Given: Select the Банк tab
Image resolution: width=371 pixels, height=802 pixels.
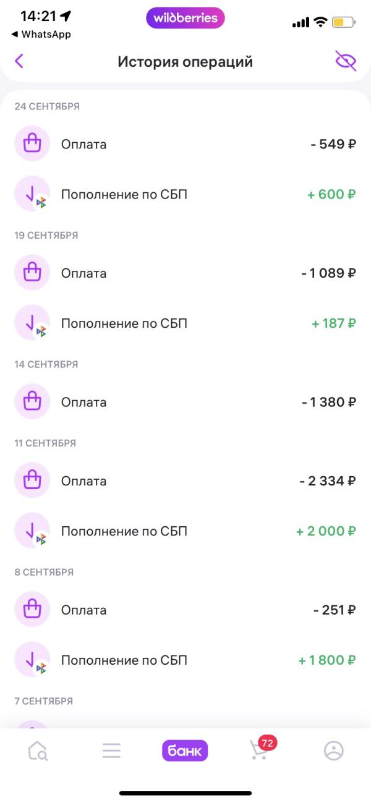Looking at the screenshot, I should click(x=185, y=751).
